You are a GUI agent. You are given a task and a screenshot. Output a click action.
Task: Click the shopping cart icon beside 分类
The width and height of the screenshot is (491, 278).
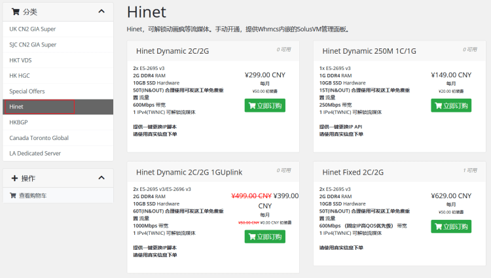coord(15,12)
